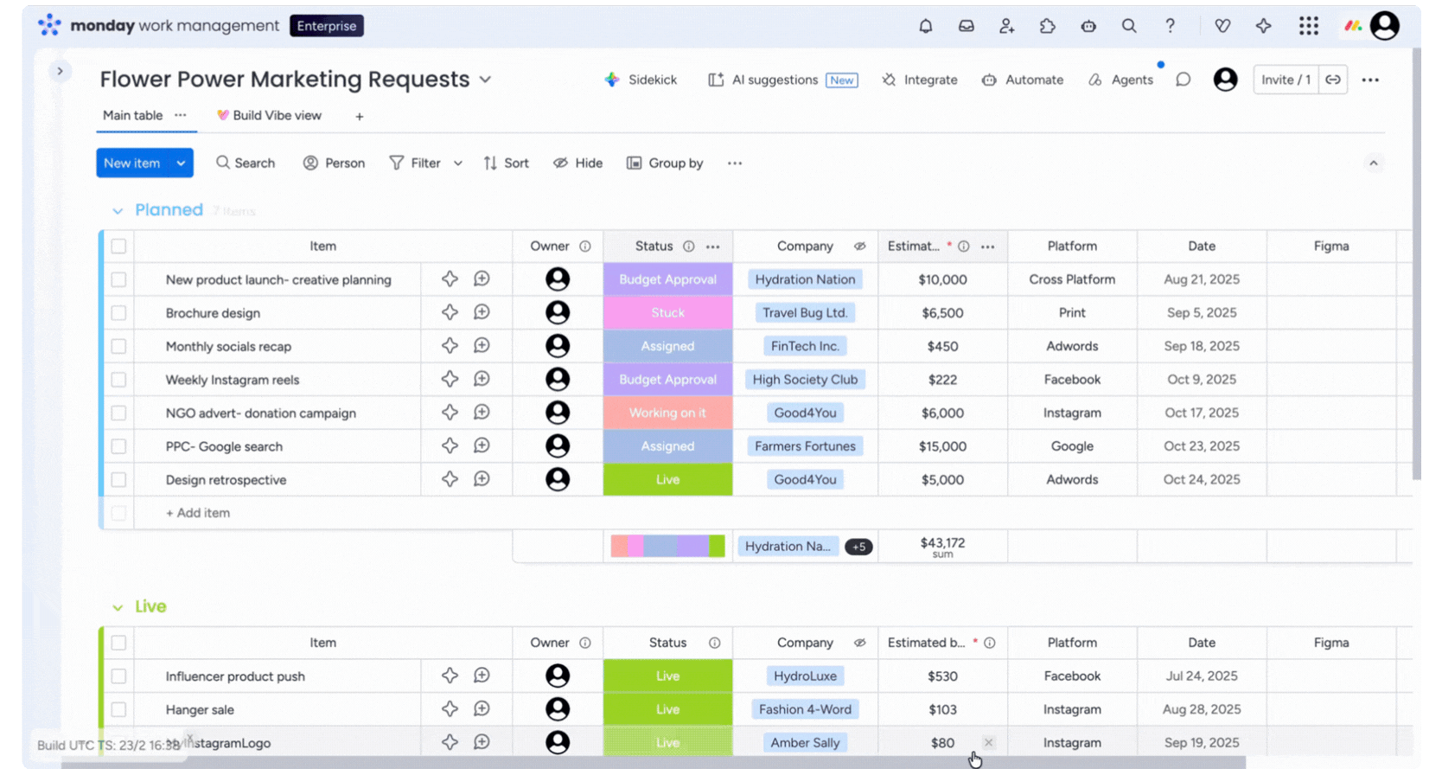Open the inbox tray icon
The image size is (1442, 775).
(x=966, y=26)
